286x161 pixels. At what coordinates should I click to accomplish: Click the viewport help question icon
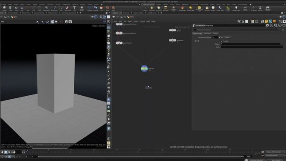109,21
